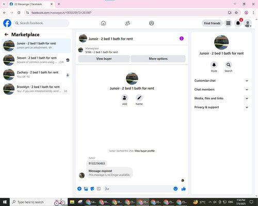Bookmark this page with the star icon
The width and height of the screenshot is (258, 206).
click(236, 13)
